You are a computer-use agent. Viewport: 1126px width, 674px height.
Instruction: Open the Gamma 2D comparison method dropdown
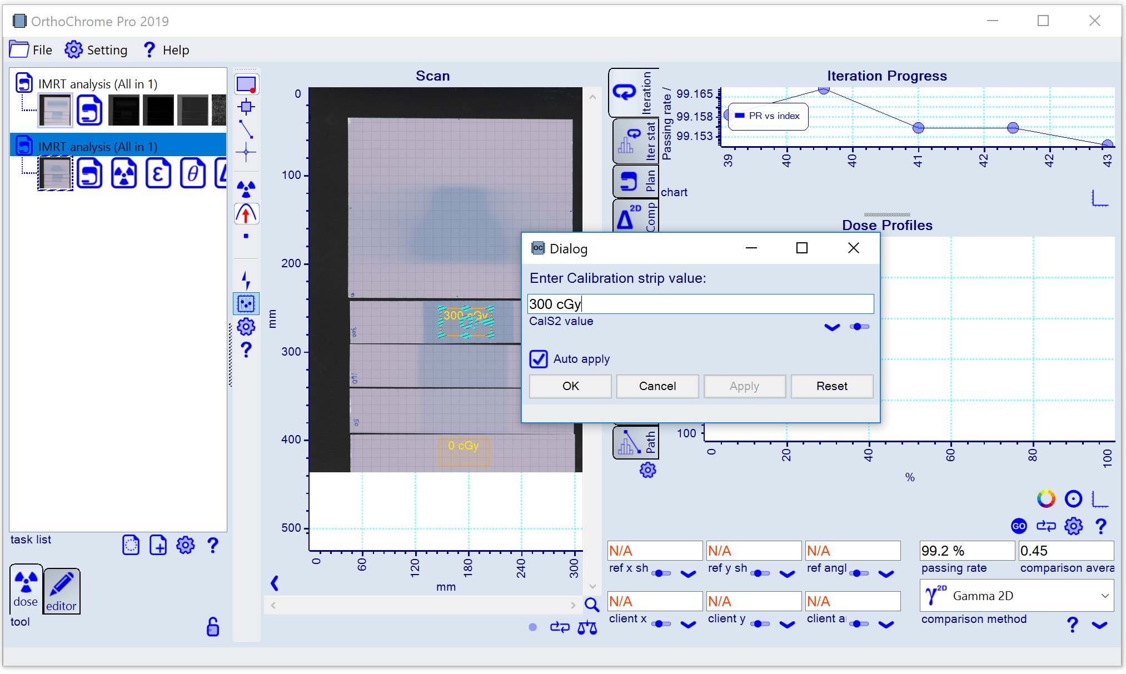point(1017,596)
